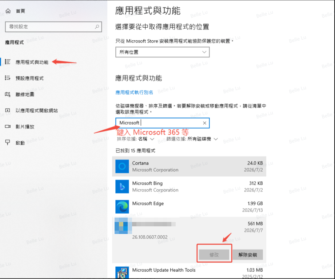Screen dimensions: 335x279
Task: Expand the 所有位置 dropdown
Action: pyautogui.click(x=162, y=52)
